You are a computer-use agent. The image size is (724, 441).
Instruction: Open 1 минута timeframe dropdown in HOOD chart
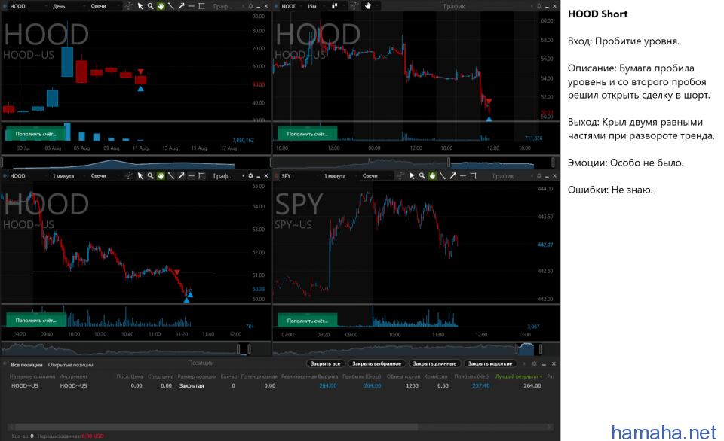tap(69, 175)
